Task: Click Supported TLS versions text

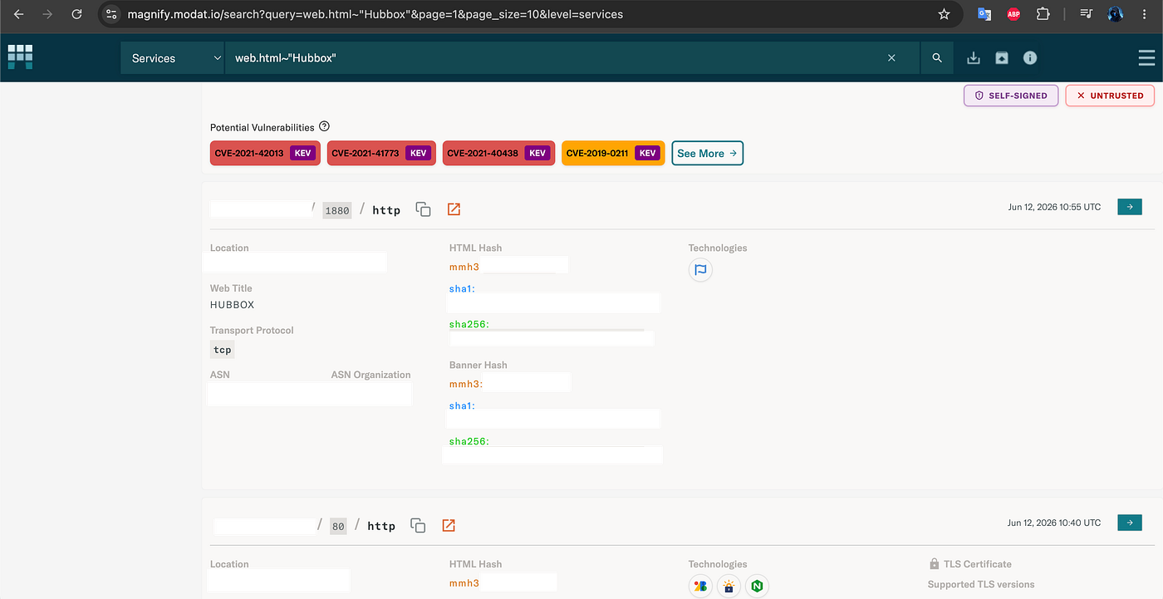Action: tap(981, 584)
